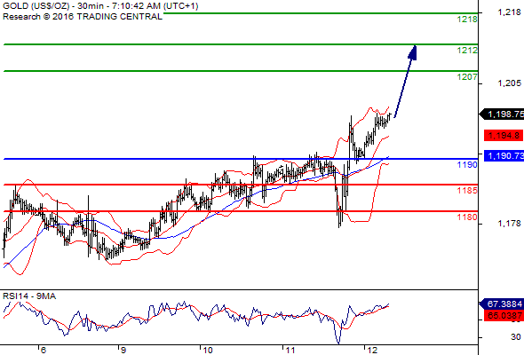Click the green 1212 resistance label
Image resolution: width=524 pixels, height=355 pixels.
[467, 51]
